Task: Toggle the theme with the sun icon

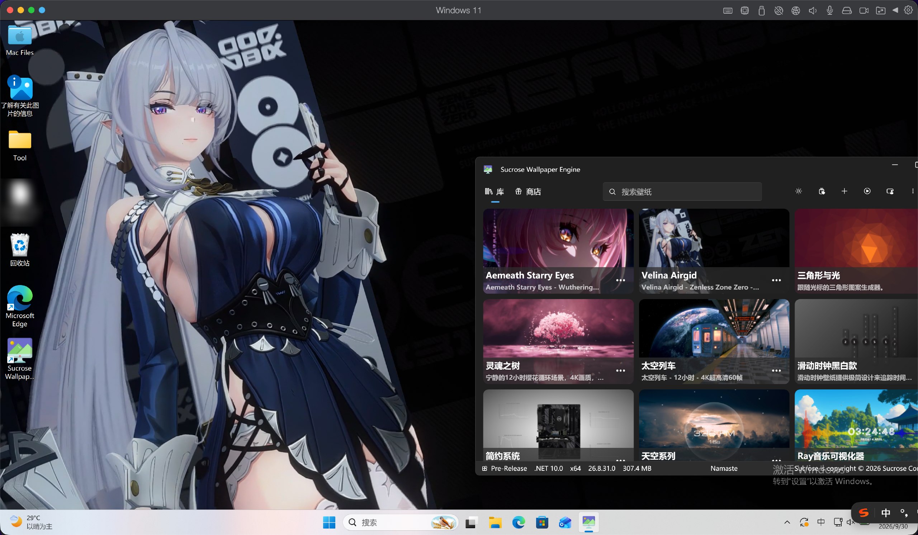Action: (799, 191)
